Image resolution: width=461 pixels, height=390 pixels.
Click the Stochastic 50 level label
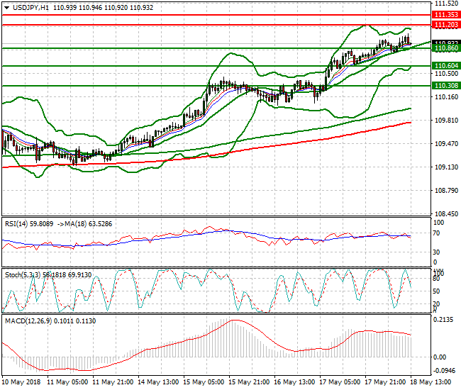(x=437, y=291)
